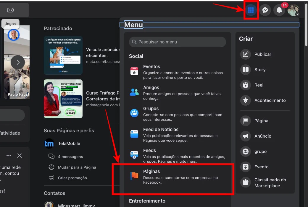Open Messenger from the top bar
Image resolution: width=308 pixels, height=207 pixels.
tap(265, 10)
